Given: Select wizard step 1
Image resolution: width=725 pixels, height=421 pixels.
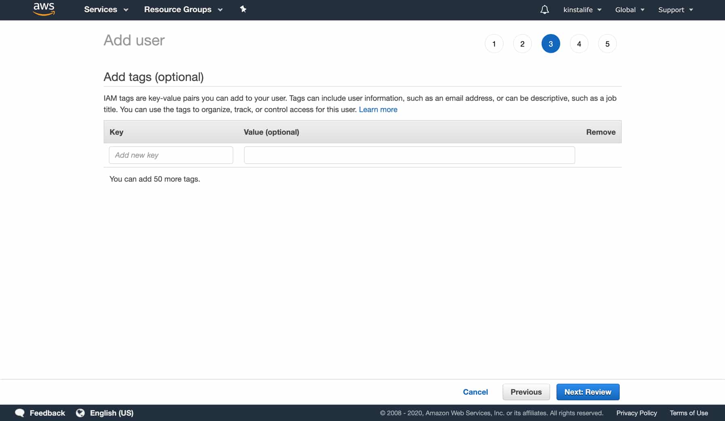Looking at the screenshot, I should (494, 43).
